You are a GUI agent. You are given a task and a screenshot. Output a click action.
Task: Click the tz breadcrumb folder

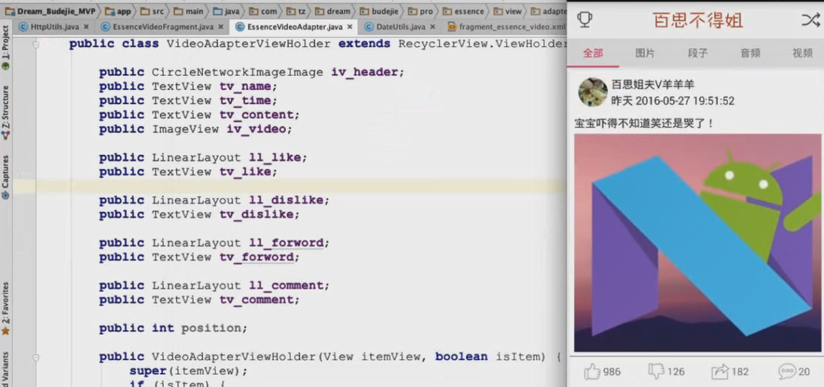[296, 11]
